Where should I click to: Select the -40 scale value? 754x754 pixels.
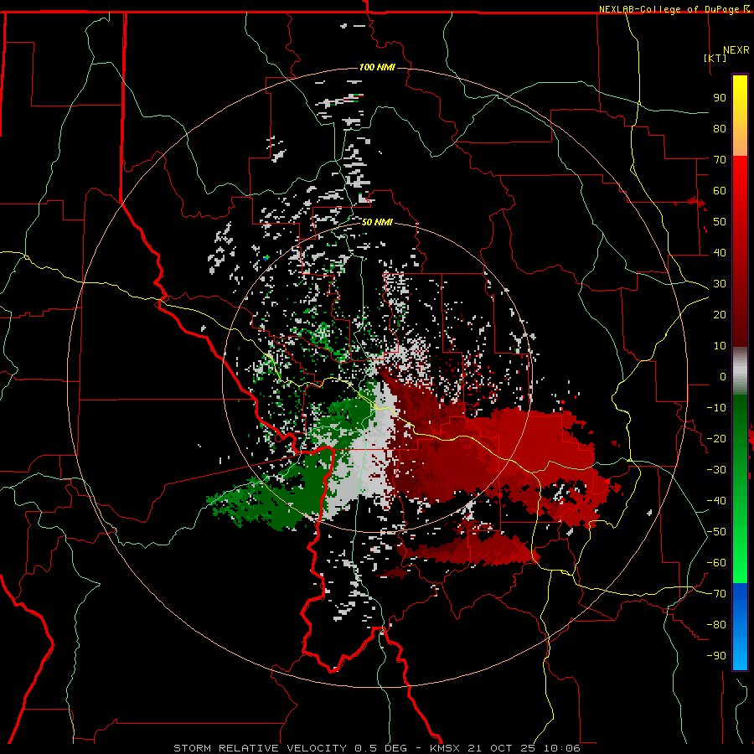click(x=716, y=501)
